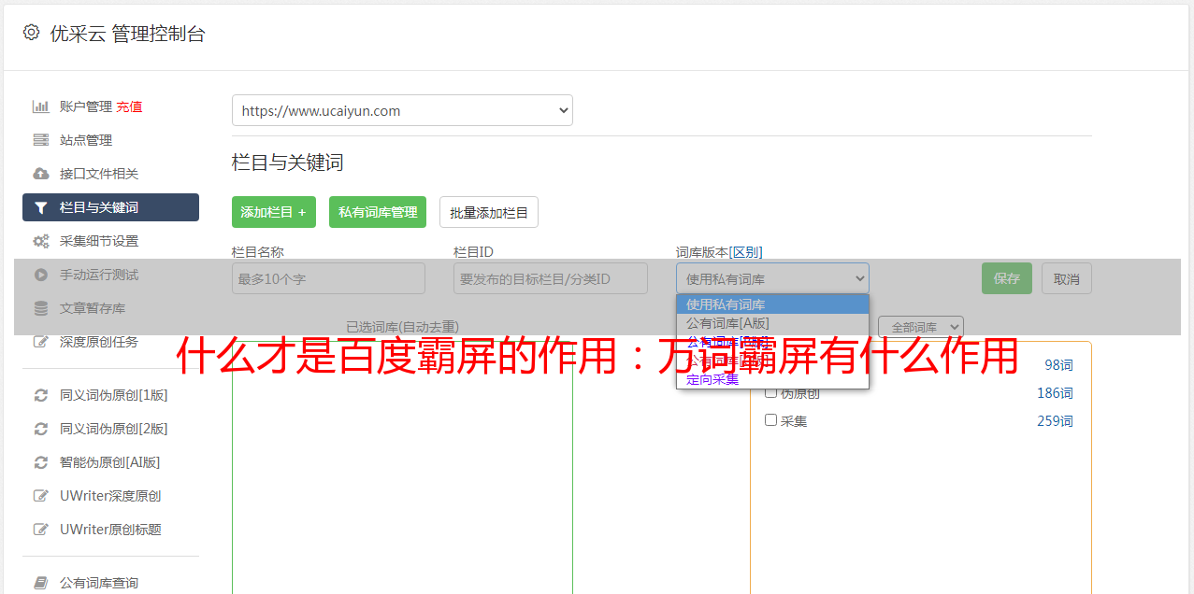Click the refresh icon for 同义词伪原创[1版]

pos(40,395)
